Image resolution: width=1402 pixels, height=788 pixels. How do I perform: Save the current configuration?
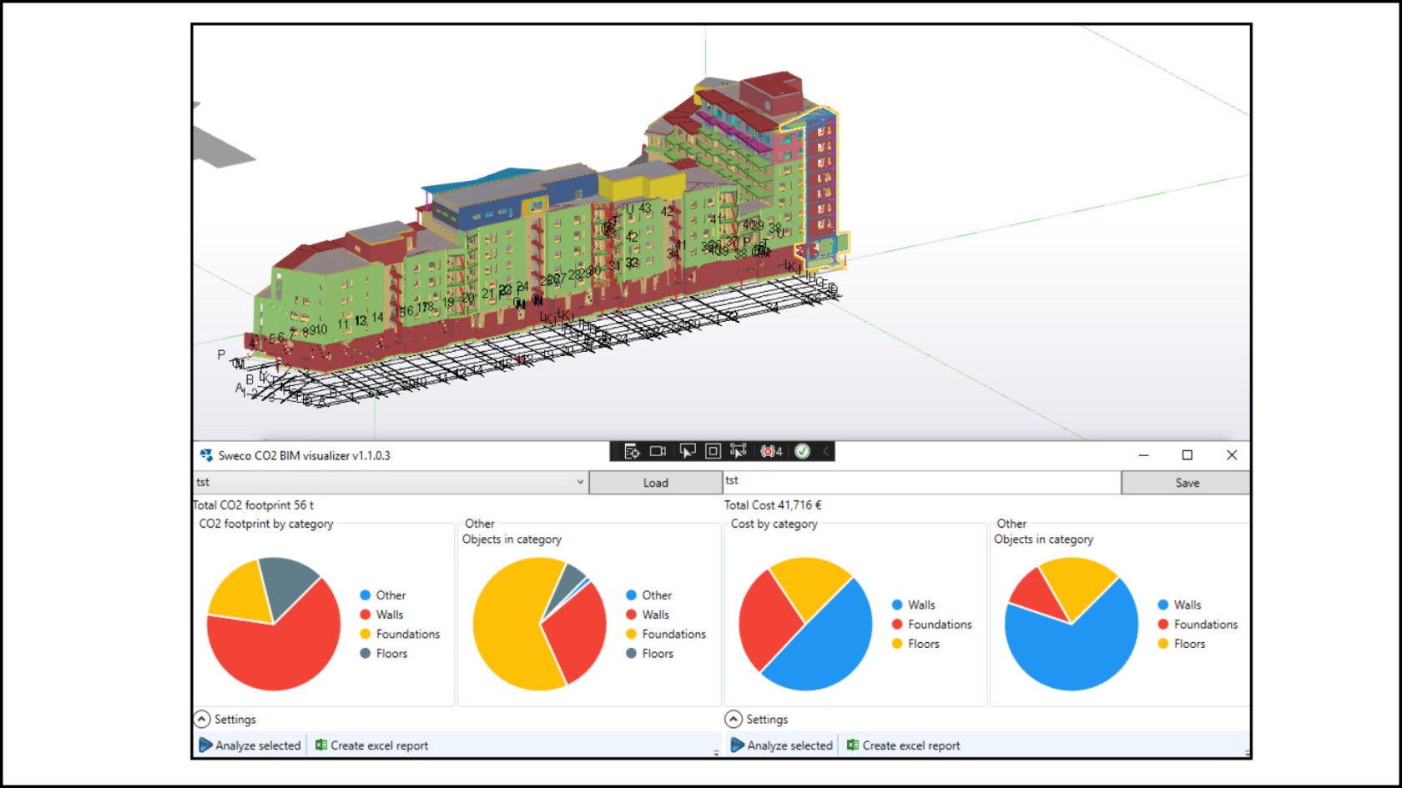pos(1186,482)
